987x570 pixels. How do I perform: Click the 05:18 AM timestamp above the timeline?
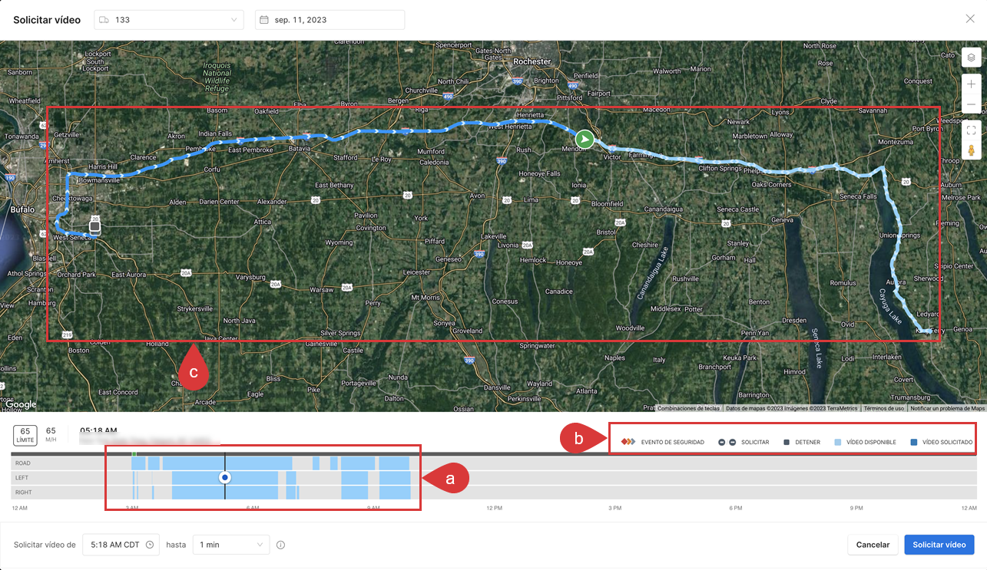coord(98,430)
